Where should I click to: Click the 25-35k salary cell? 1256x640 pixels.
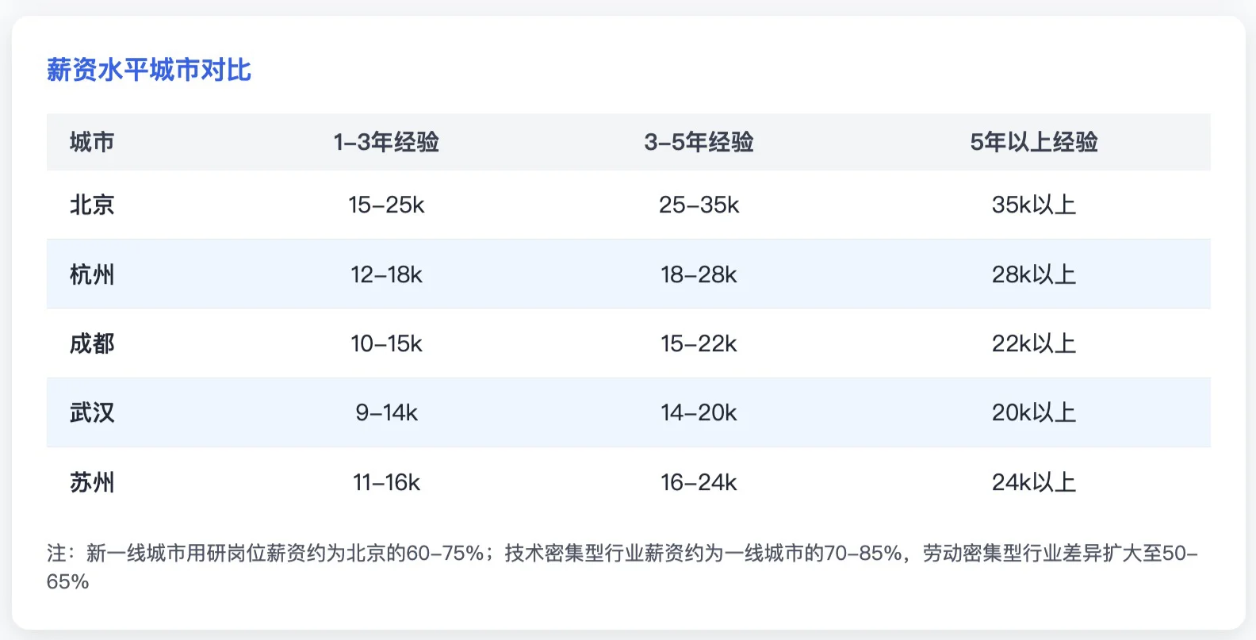[699, 205]
